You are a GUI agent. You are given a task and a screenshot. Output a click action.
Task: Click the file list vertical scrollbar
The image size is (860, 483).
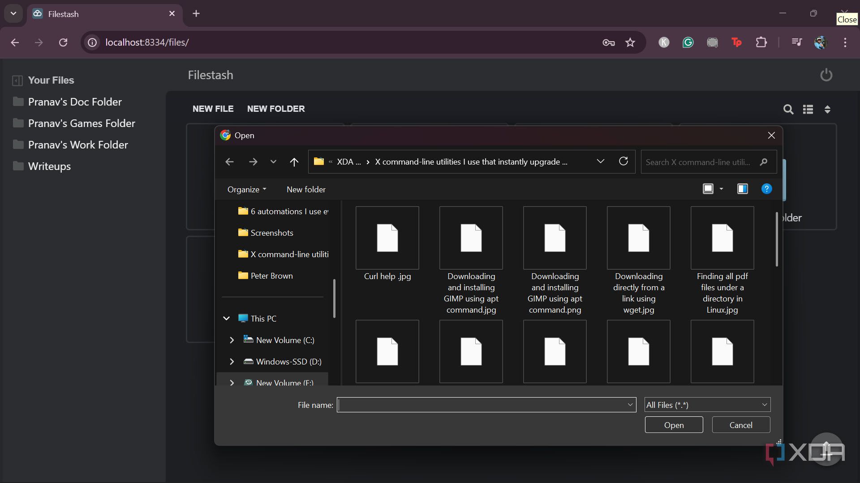pyautogui.click(x=777, y=239)
